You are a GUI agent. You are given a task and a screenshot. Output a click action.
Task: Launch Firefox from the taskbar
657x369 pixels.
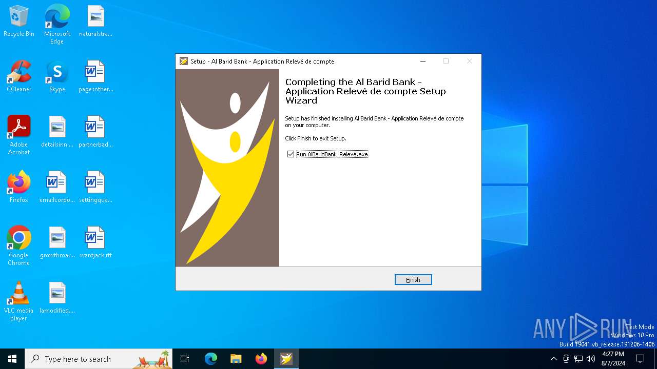point(261,359)
